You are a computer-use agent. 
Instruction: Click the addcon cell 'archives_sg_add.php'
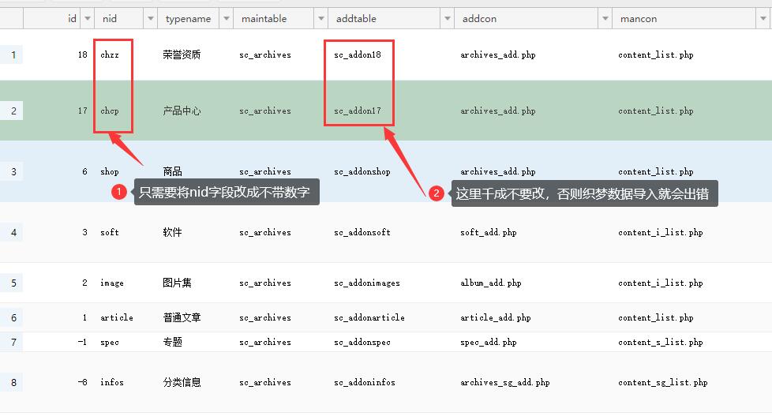pyautogui.click(x=505, y=383)
